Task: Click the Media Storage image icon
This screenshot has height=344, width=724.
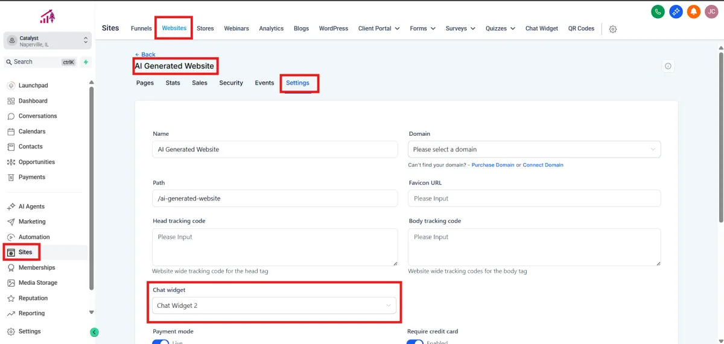Action: (11, 283)
